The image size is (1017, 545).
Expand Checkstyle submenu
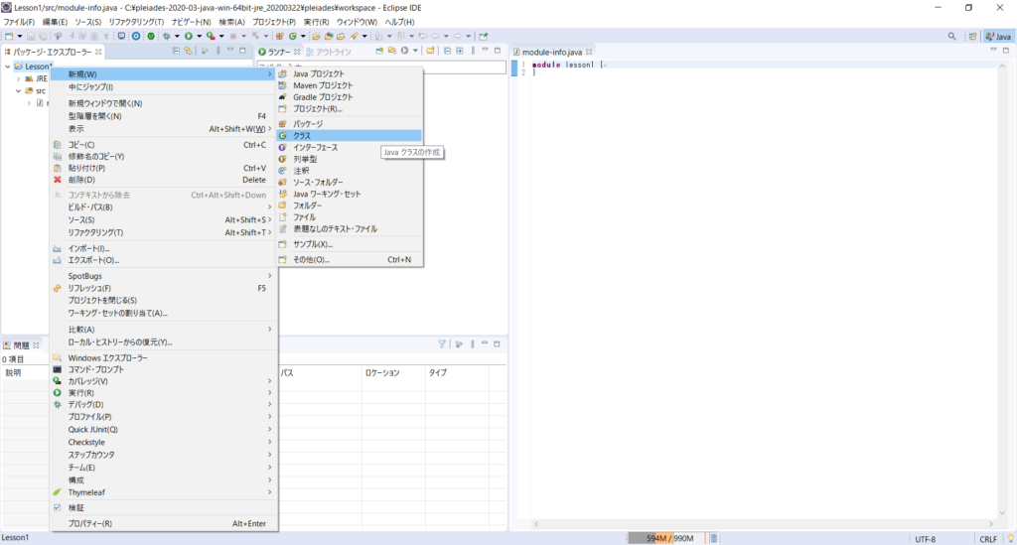164,443
